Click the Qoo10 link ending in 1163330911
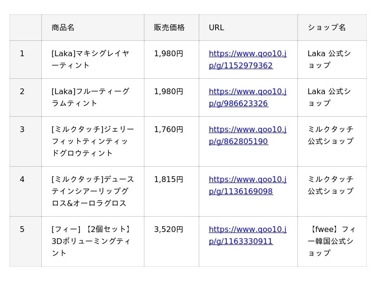Viewport: 385px width, 281px height. [247, 235]
